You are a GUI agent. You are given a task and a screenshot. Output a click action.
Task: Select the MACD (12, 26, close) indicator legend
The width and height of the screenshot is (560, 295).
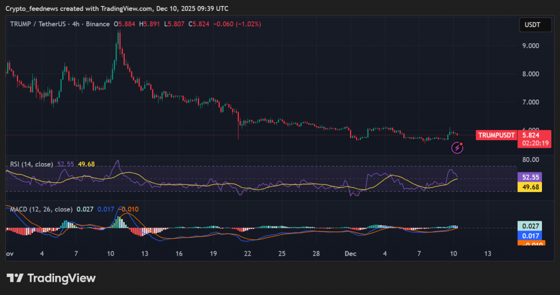click(x=39, y=209)
